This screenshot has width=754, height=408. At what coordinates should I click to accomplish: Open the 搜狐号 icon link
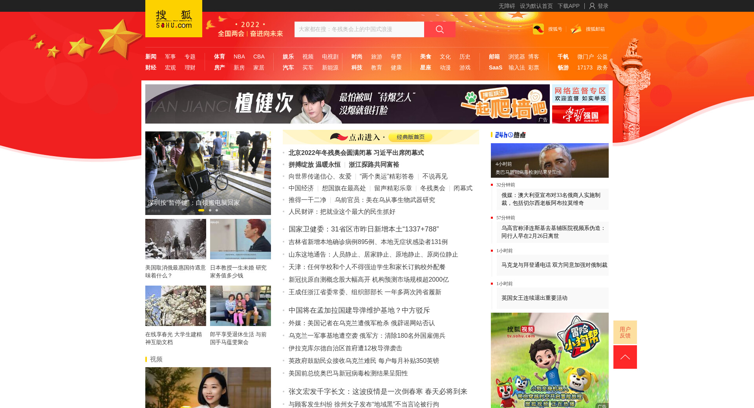(538, 29)
